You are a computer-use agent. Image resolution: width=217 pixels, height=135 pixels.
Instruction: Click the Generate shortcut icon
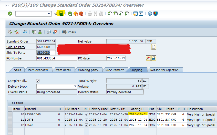tap(141, 14)
